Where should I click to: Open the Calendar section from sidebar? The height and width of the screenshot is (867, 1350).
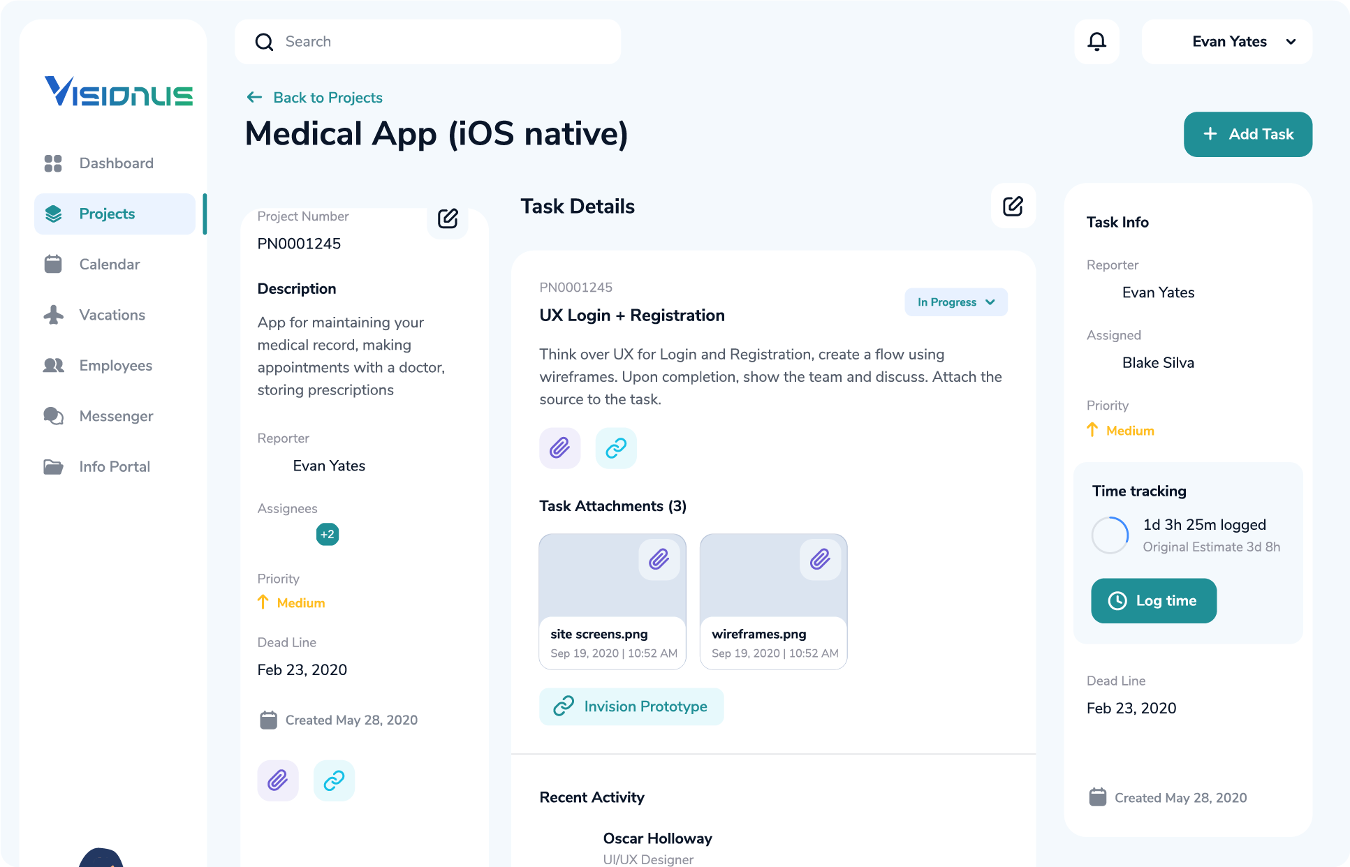[53, 264]
